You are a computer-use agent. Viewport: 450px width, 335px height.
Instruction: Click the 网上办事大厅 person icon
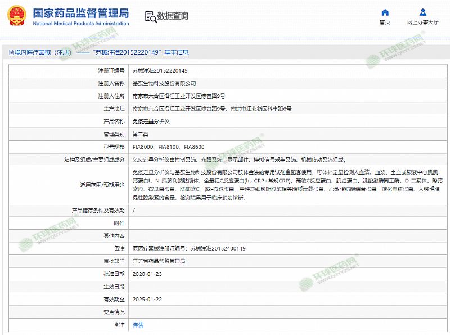[422, 12]
